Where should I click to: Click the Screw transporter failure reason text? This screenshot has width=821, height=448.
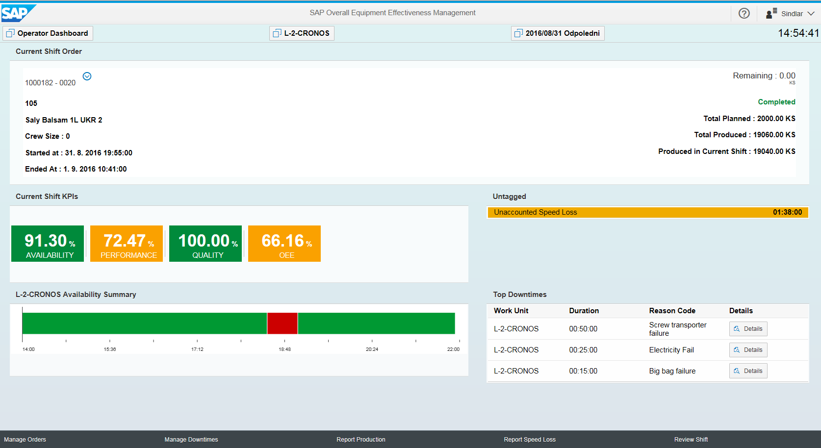point(677,329)
